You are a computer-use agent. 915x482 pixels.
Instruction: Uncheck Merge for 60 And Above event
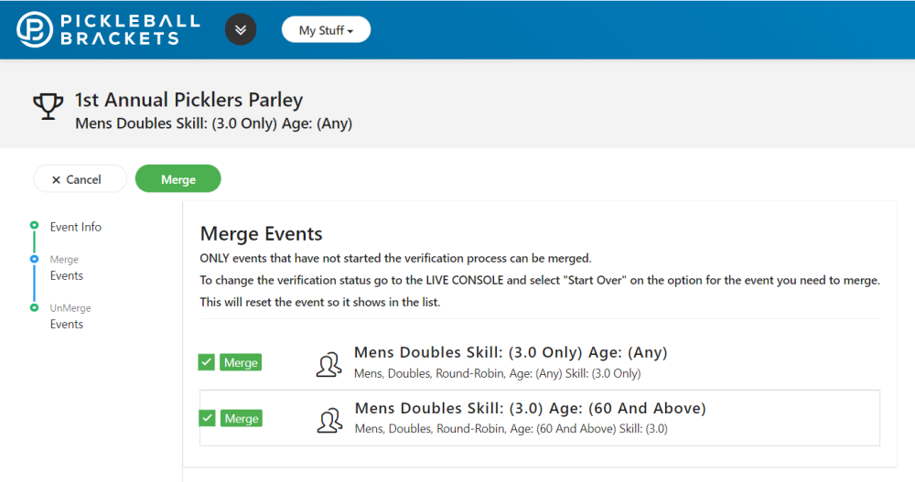(207, 418)
